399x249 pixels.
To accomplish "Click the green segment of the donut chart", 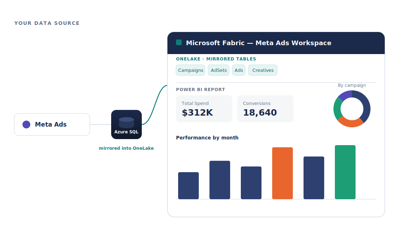I will (x=337, y=109).
